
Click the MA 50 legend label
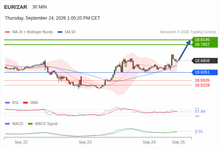70,32
